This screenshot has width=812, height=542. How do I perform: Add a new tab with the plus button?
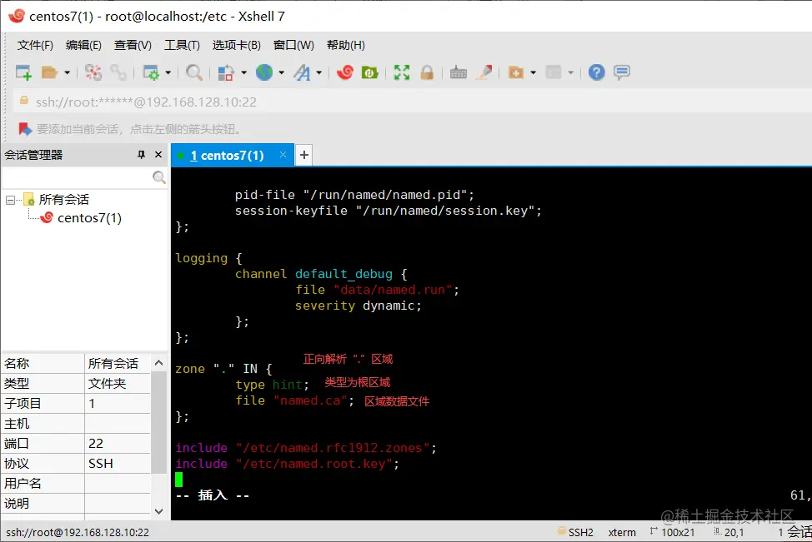point(304,155)
